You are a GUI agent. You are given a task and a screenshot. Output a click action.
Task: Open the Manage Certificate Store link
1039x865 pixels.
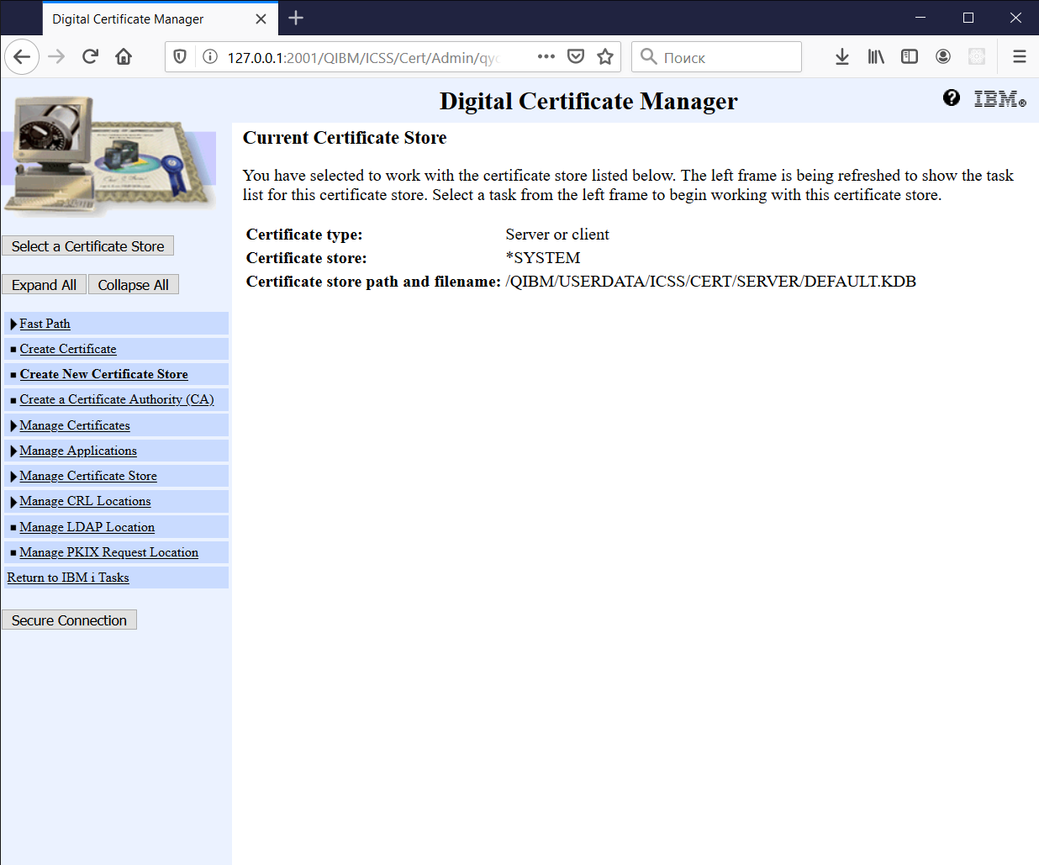pos(88,476)
